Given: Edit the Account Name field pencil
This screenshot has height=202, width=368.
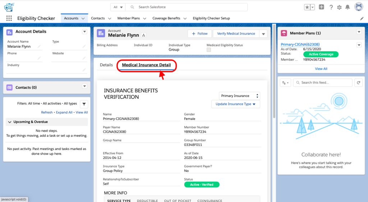Looking at the screenshot, I should coord(39,46).
